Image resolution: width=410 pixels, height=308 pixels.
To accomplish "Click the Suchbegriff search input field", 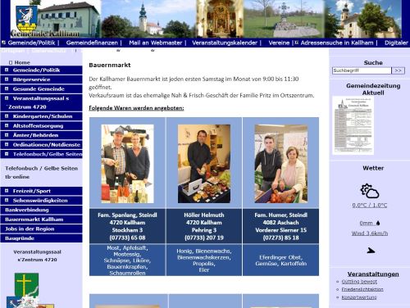I will click(x=362, y=70).
